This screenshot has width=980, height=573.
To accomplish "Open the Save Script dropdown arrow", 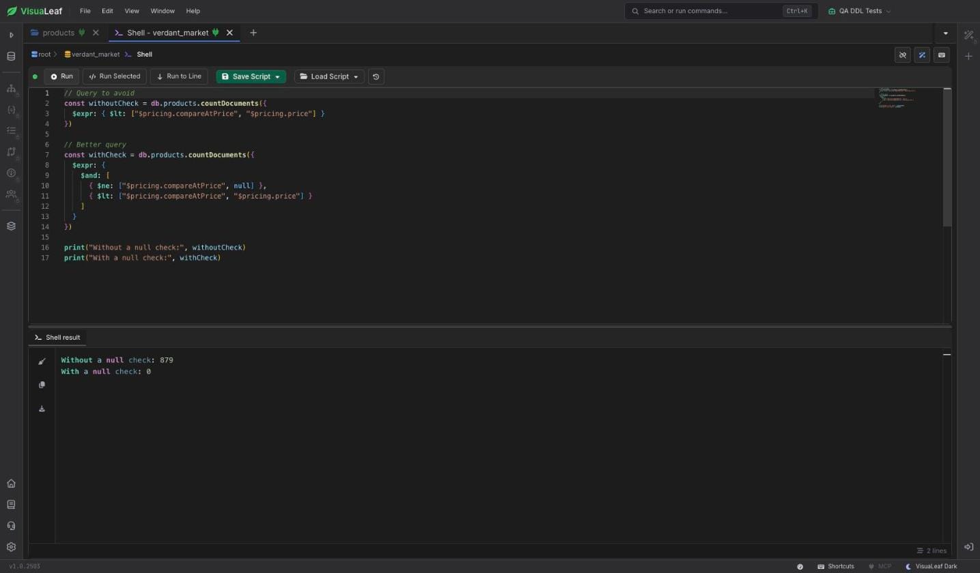I will pos(277,77).
